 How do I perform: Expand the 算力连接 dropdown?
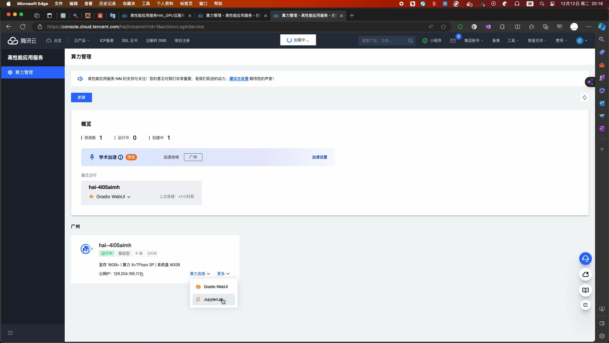(x=200, y=274)
